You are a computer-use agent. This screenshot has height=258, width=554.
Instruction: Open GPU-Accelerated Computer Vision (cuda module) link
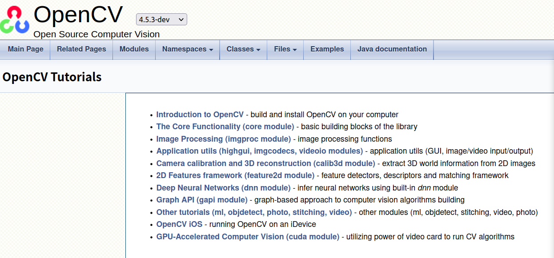coord(248,237)
